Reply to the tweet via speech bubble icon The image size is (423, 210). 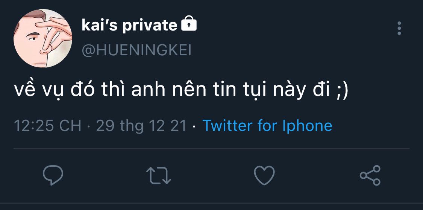(x=53, y=175)
